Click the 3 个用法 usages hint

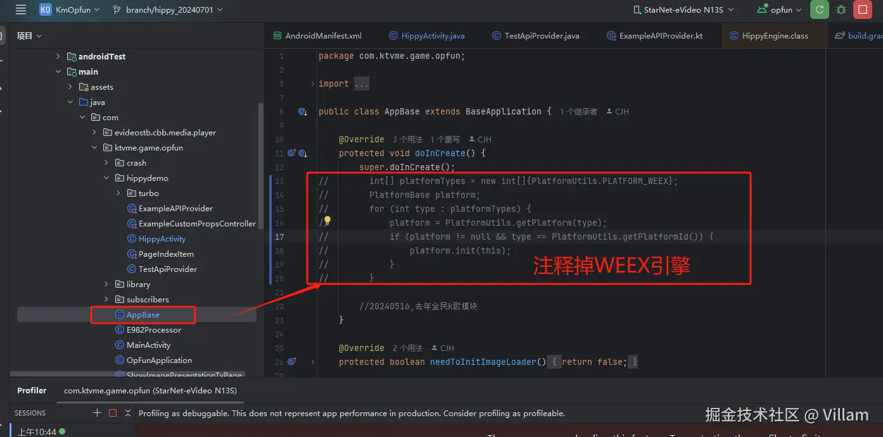(407, 139)
